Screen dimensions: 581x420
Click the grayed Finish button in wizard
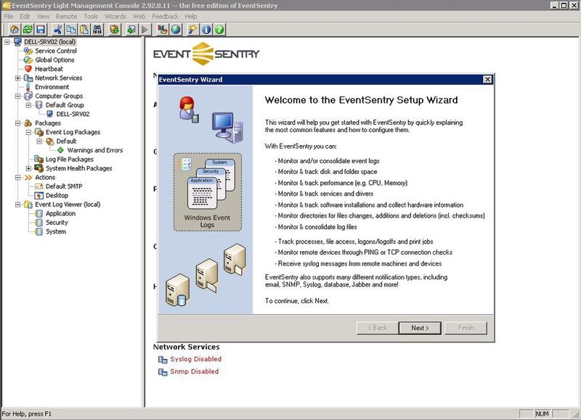point(466,328)
